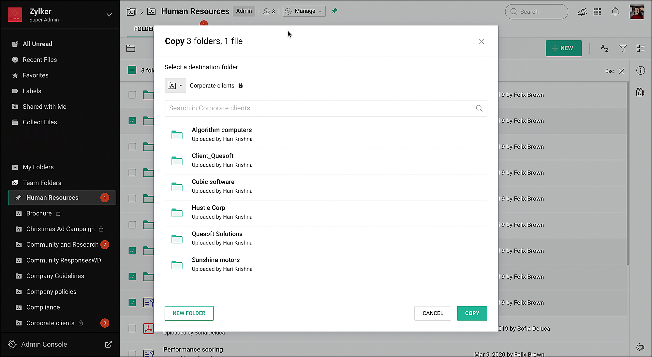Screen dimensions: 652x357
Task: Click the filter funnel icon
Action: coord(623,48)
